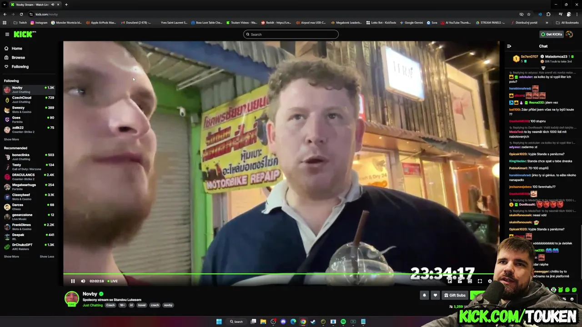Select the irl tag chip
Image resolution: width=582 pixels, height=327 pixels.
pyautogui.click(x=131, y=305)
